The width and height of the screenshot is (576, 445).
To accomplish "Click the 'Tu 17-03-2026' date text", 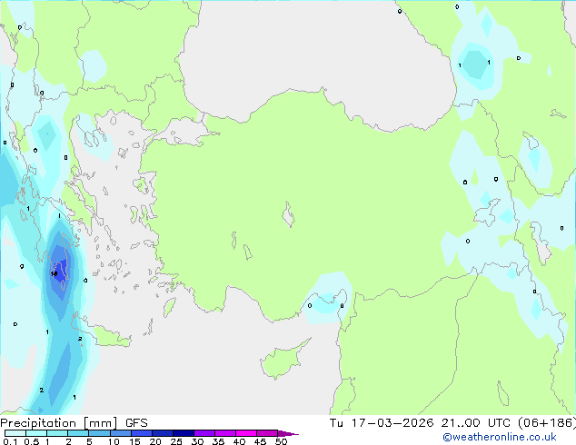I will pyautogui.click(x=382, y=423).
